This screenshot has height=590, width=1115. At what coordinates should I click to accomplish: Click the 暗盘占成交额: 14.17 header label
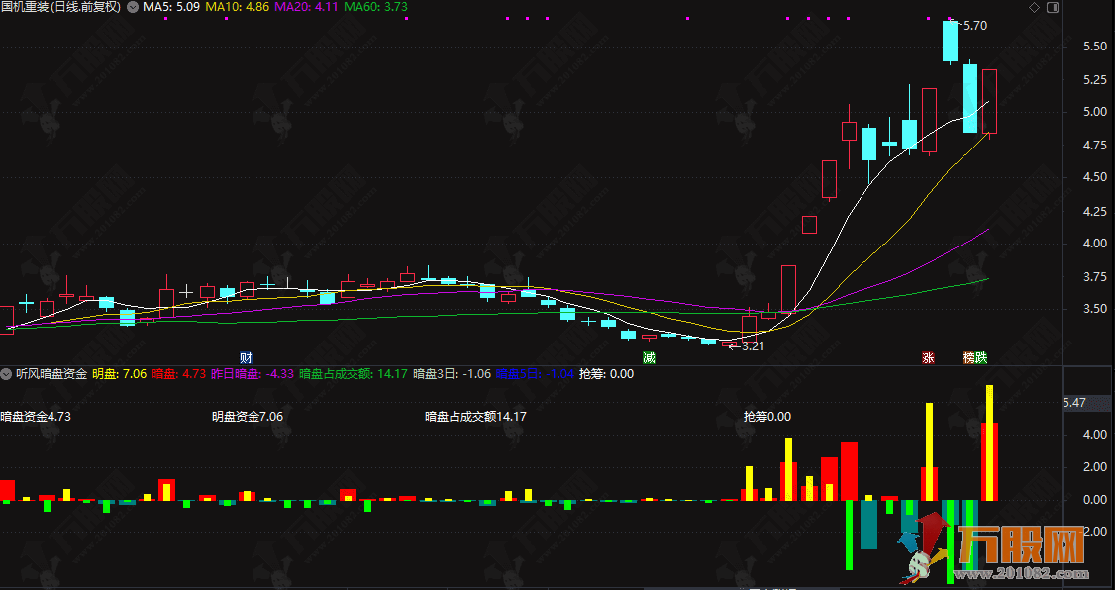click(354, 374)
